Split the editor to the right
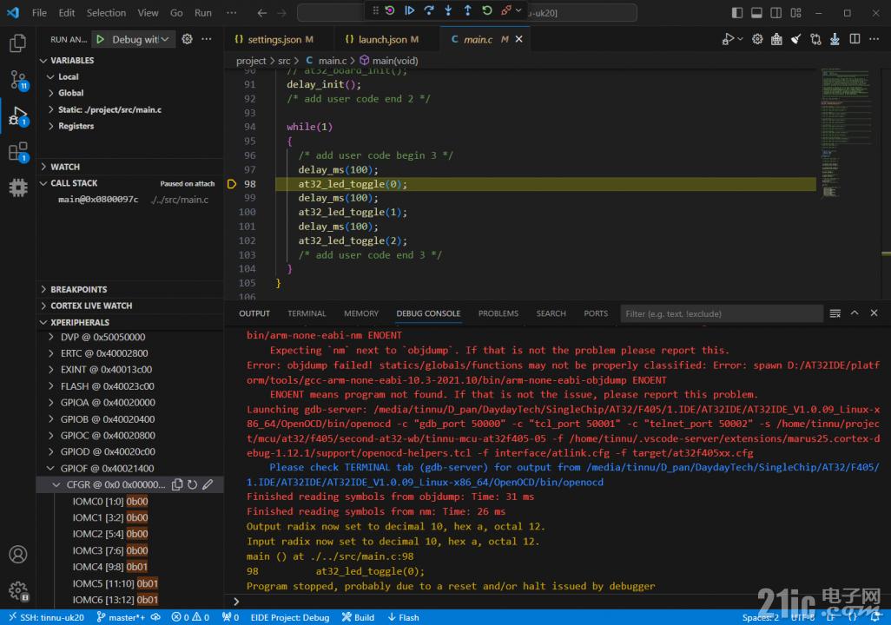 854,39
